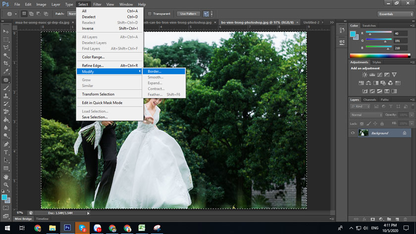Enable the Transparent checkbox

pyautogui.click(x=150, y=14)
